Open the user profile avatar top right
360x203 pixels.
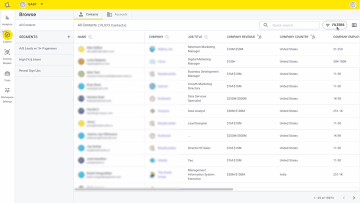(352, 4)
